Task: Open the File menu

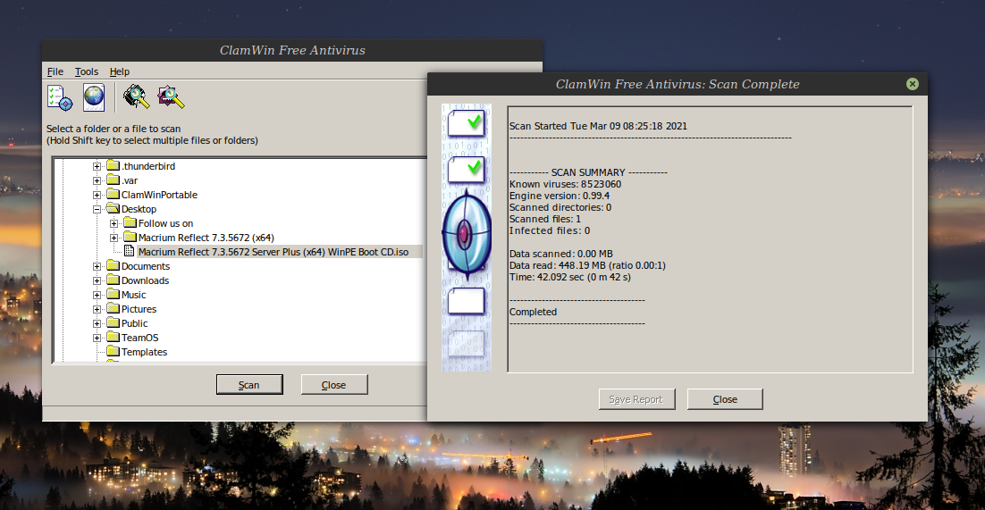Action: click(x=55, y=71)
